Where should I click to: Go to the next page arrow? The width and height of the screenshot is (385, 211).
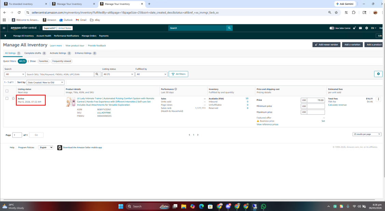pyautogui.click(x=198, y=135)
